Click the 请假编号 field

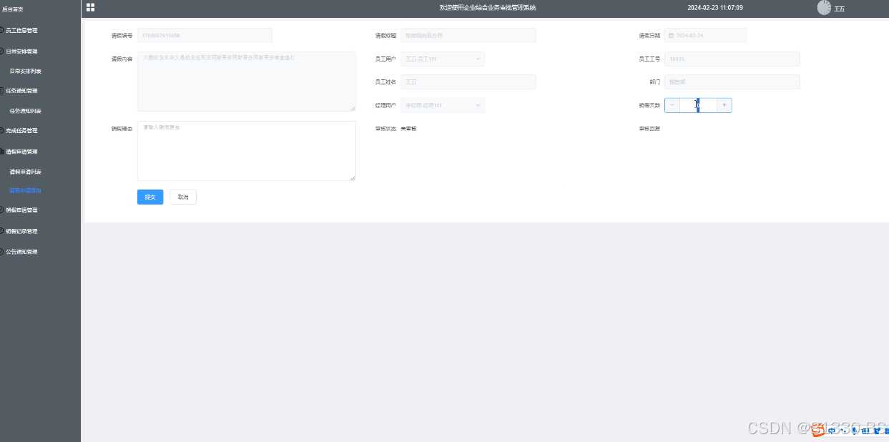click(x=205, y=35)
